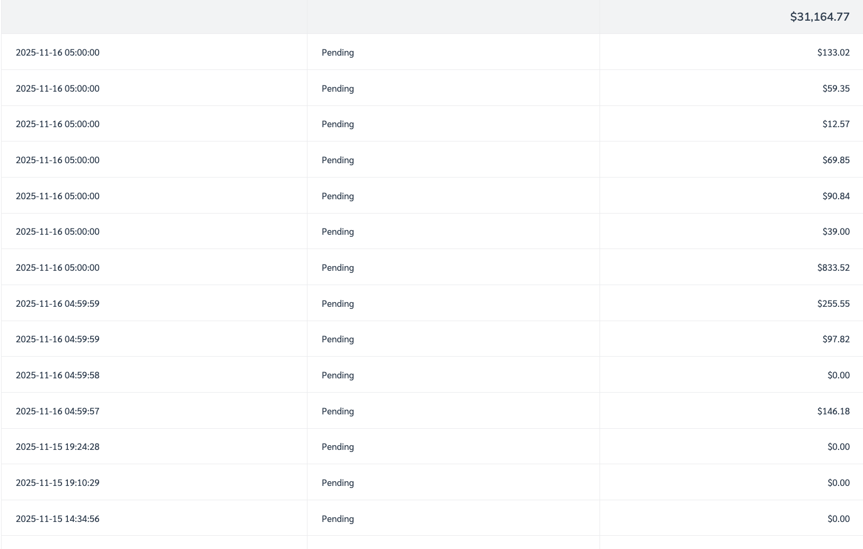863x549 pixels.
Task: Select the 2025-11-15 19:24:28 date cell
Action: pyautogui.click(x=57, y=447)
